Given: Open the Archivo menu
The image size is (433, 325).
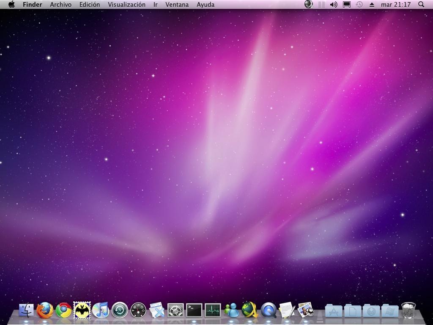Looking at the screenshot, I should coord(60,5).
